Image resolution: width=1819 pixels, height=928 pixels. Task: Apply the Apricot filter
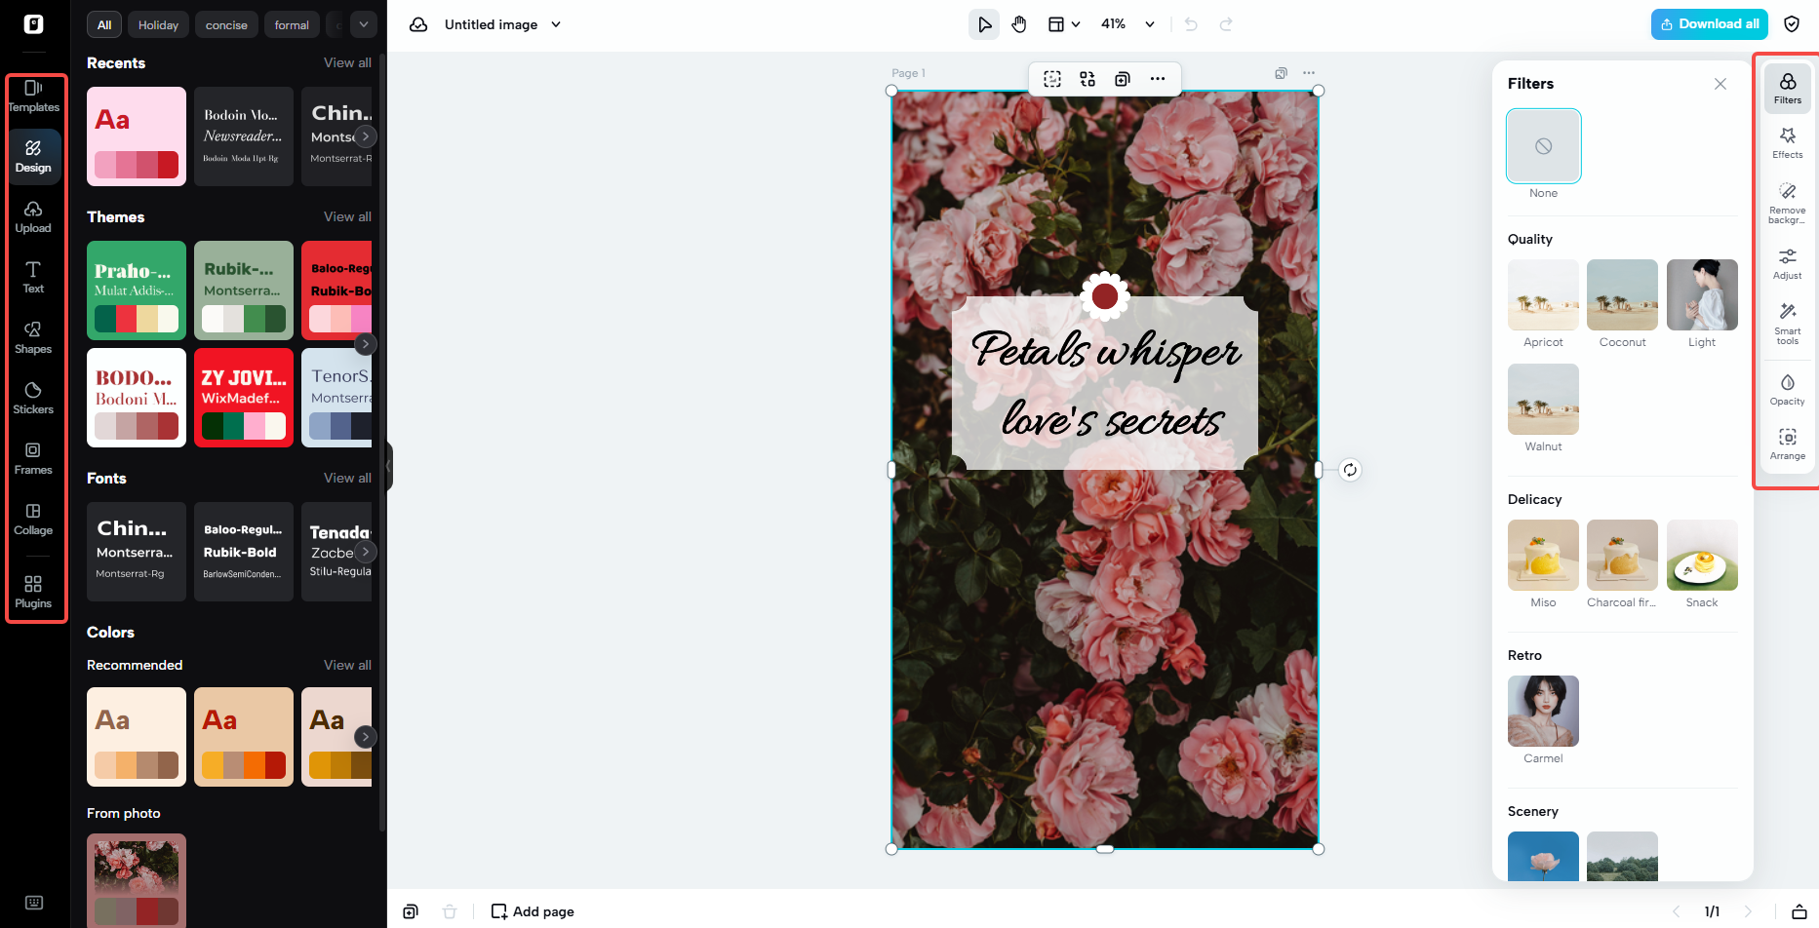pos(1543,295)
